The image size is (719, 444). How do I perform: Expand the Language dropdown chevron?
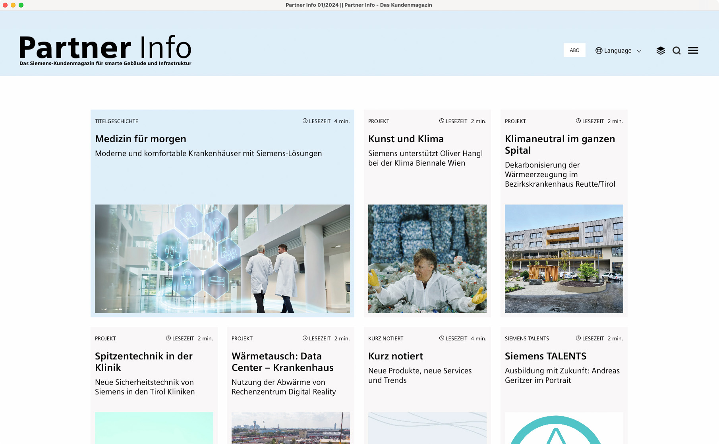pyautogui.click(x=639, y=51)
